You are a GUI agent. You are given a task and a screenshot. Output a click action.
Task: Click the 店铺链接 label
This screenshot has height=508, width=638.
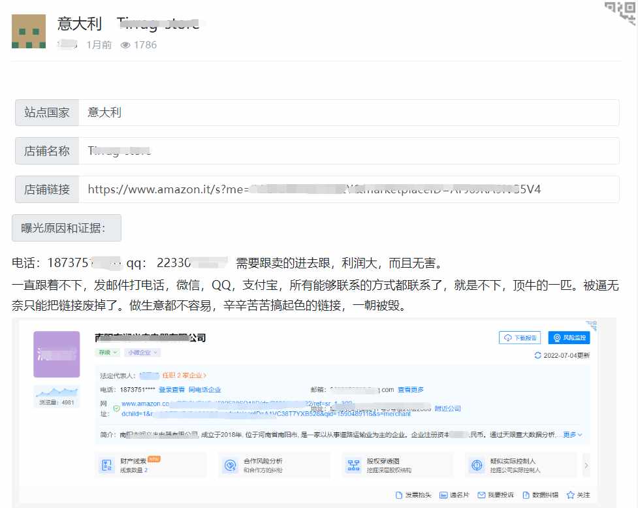pyautogui.click(x=47, y=189)
